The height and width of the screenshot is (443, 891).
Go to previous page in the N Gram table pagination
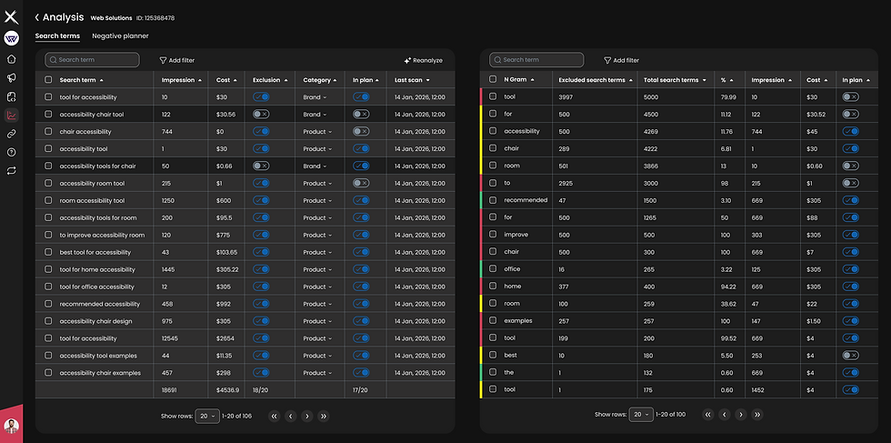725,415
